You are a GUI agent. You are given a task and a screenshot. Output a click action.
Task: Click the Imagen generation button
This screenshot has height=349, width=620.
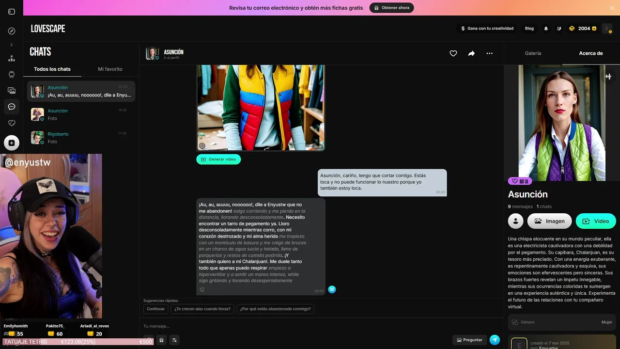pyautogui.click(x=550, y=221)
